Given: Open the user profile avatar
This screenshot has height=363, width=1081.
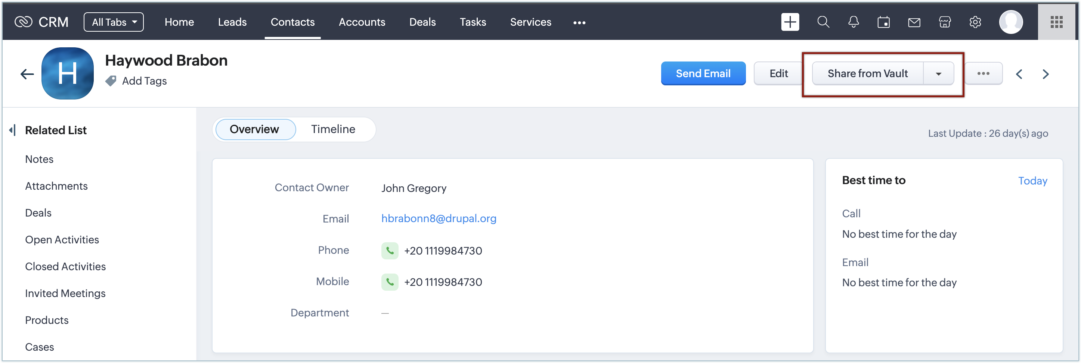Looking at the screenshot, I should (x=1011, y=22).
